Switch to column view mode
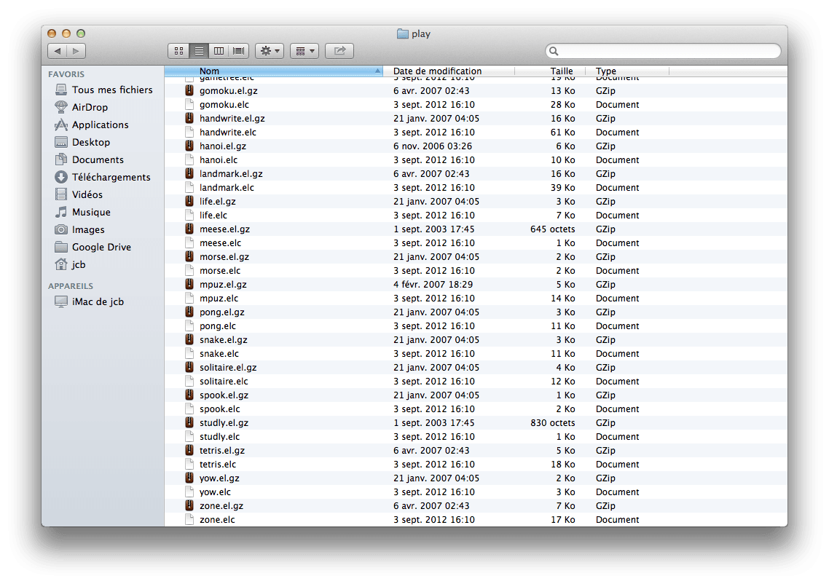 (x=219, y=51)
